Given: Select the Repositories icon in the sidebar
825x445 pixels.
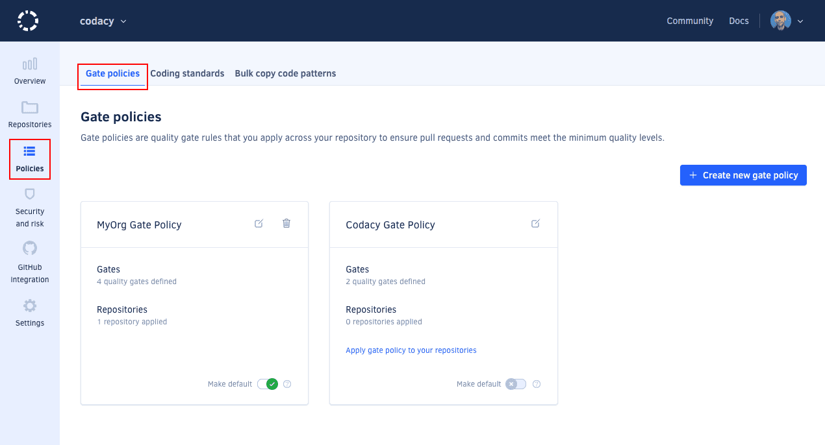Looking at the screenshot, I should [x=29, y=114].
